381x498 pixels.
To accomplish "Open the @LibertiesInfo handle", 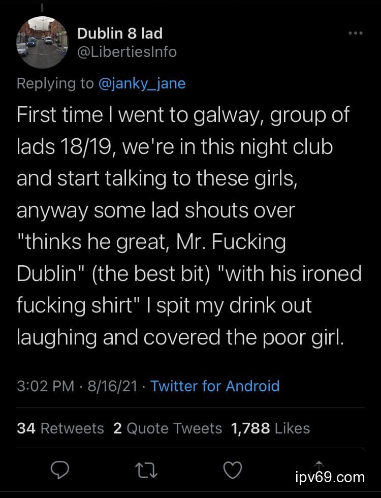I will coord(126,51).
